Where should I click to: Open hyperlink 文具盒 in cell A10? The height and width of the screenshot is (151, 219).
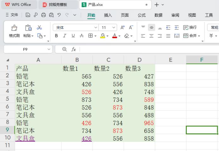pyautogui.click(x=25, y=138)
